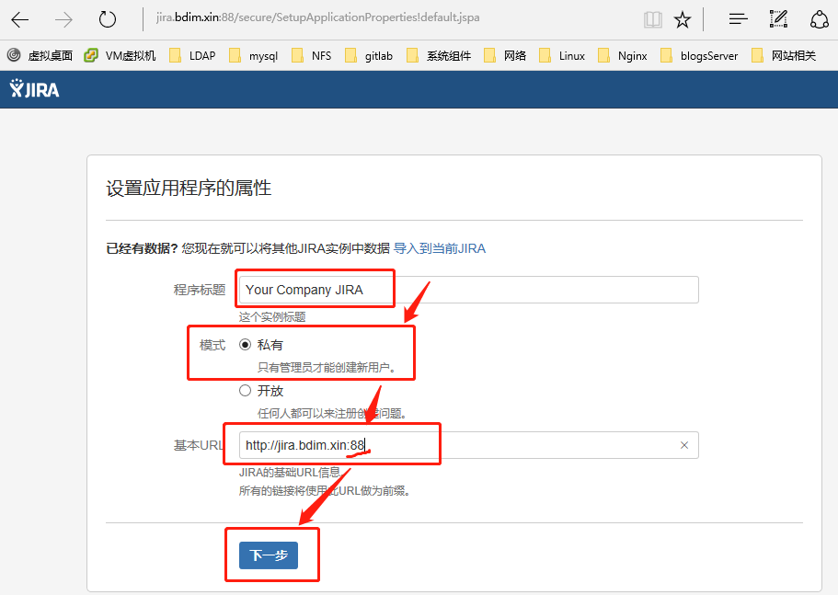Click the JIRA logo in header
Image resolution: width=838 pixels, height=595 pixels.
point(34,88)
